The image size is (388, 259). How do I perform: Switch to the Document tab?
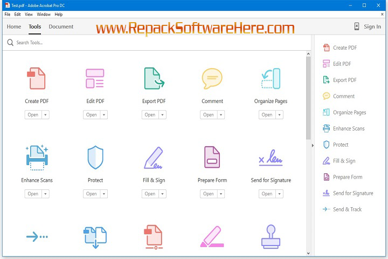(61, 26)
